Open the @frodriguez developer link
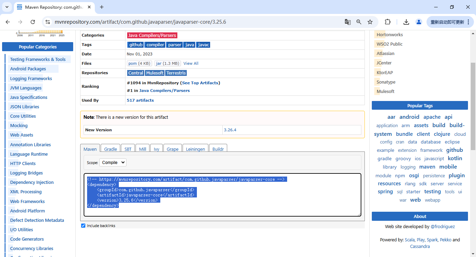Viewport: 476px width, 257px height. [x=443, y=226]
